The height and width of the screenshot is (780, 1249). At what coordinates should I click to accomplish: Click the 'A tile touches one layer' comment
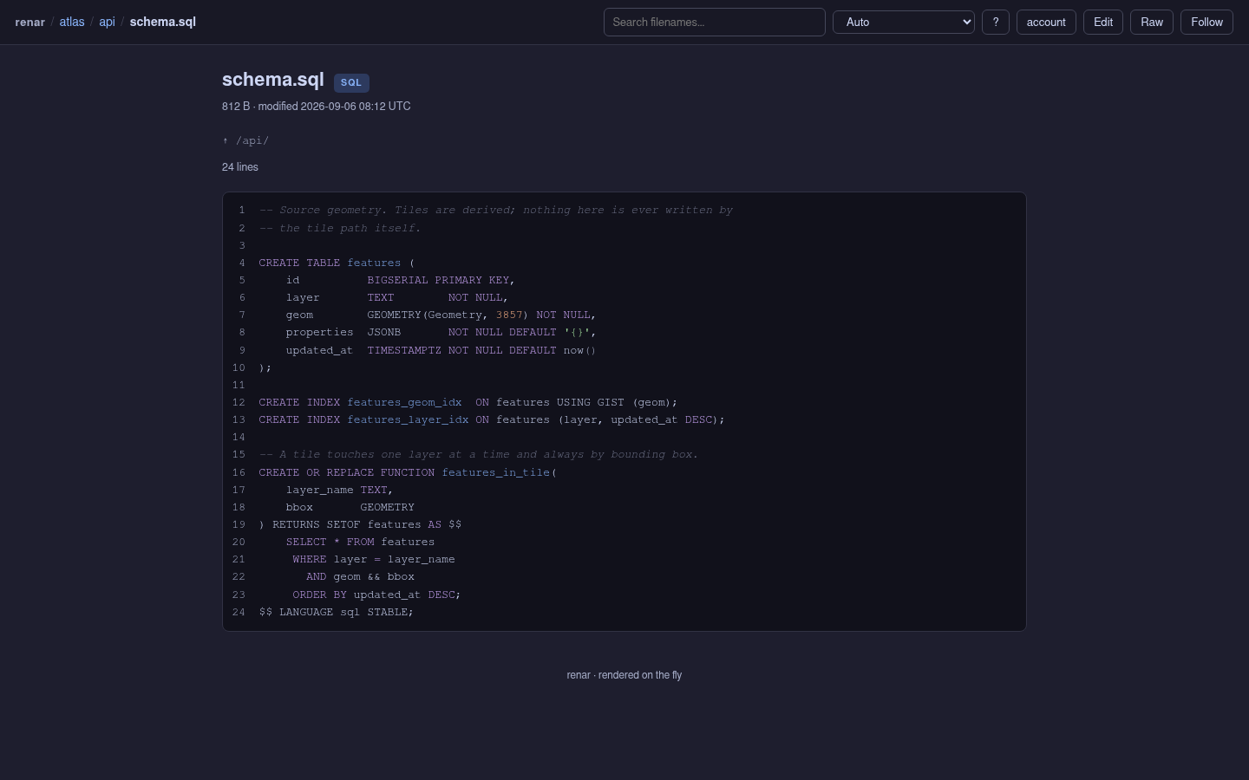click(x=479, y=454)
